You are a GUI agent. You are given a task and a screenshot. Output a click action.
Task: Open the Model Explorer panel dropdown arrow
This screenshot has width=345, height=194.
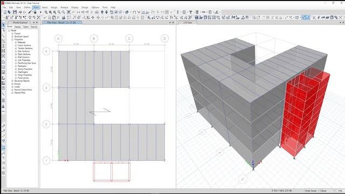34,23
